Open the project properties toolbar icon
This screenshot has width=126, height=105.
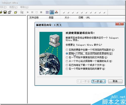(x=10, y=12)
